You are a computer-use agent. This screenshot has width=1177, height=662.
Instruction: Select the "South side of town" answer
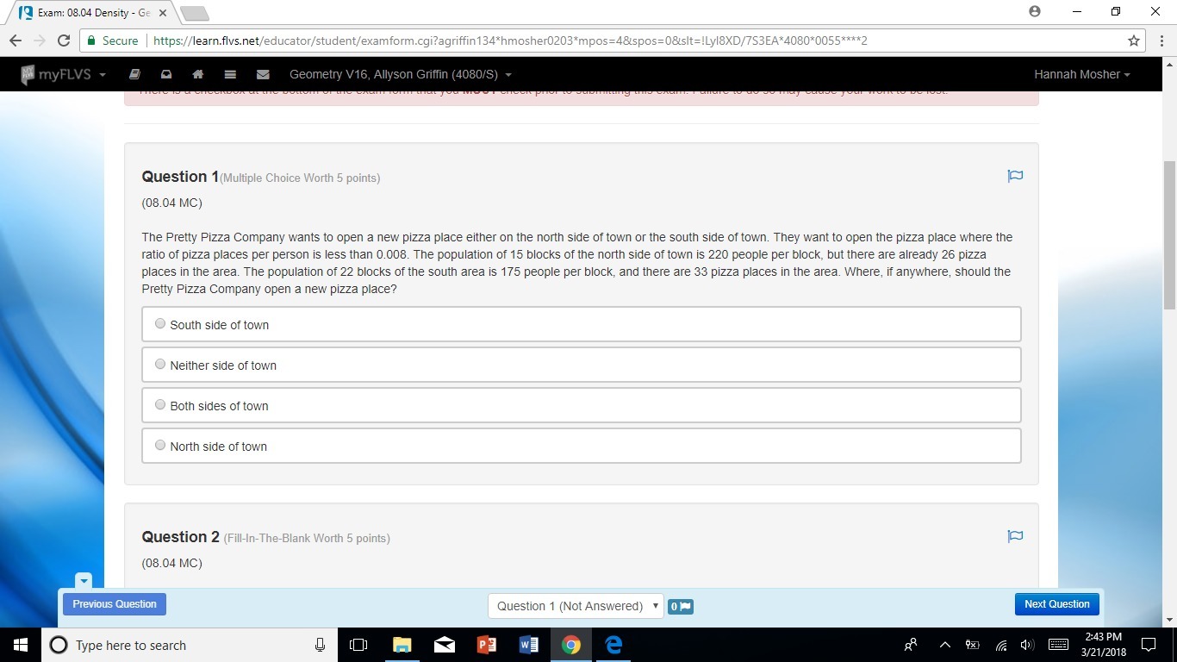coord(582,324)
